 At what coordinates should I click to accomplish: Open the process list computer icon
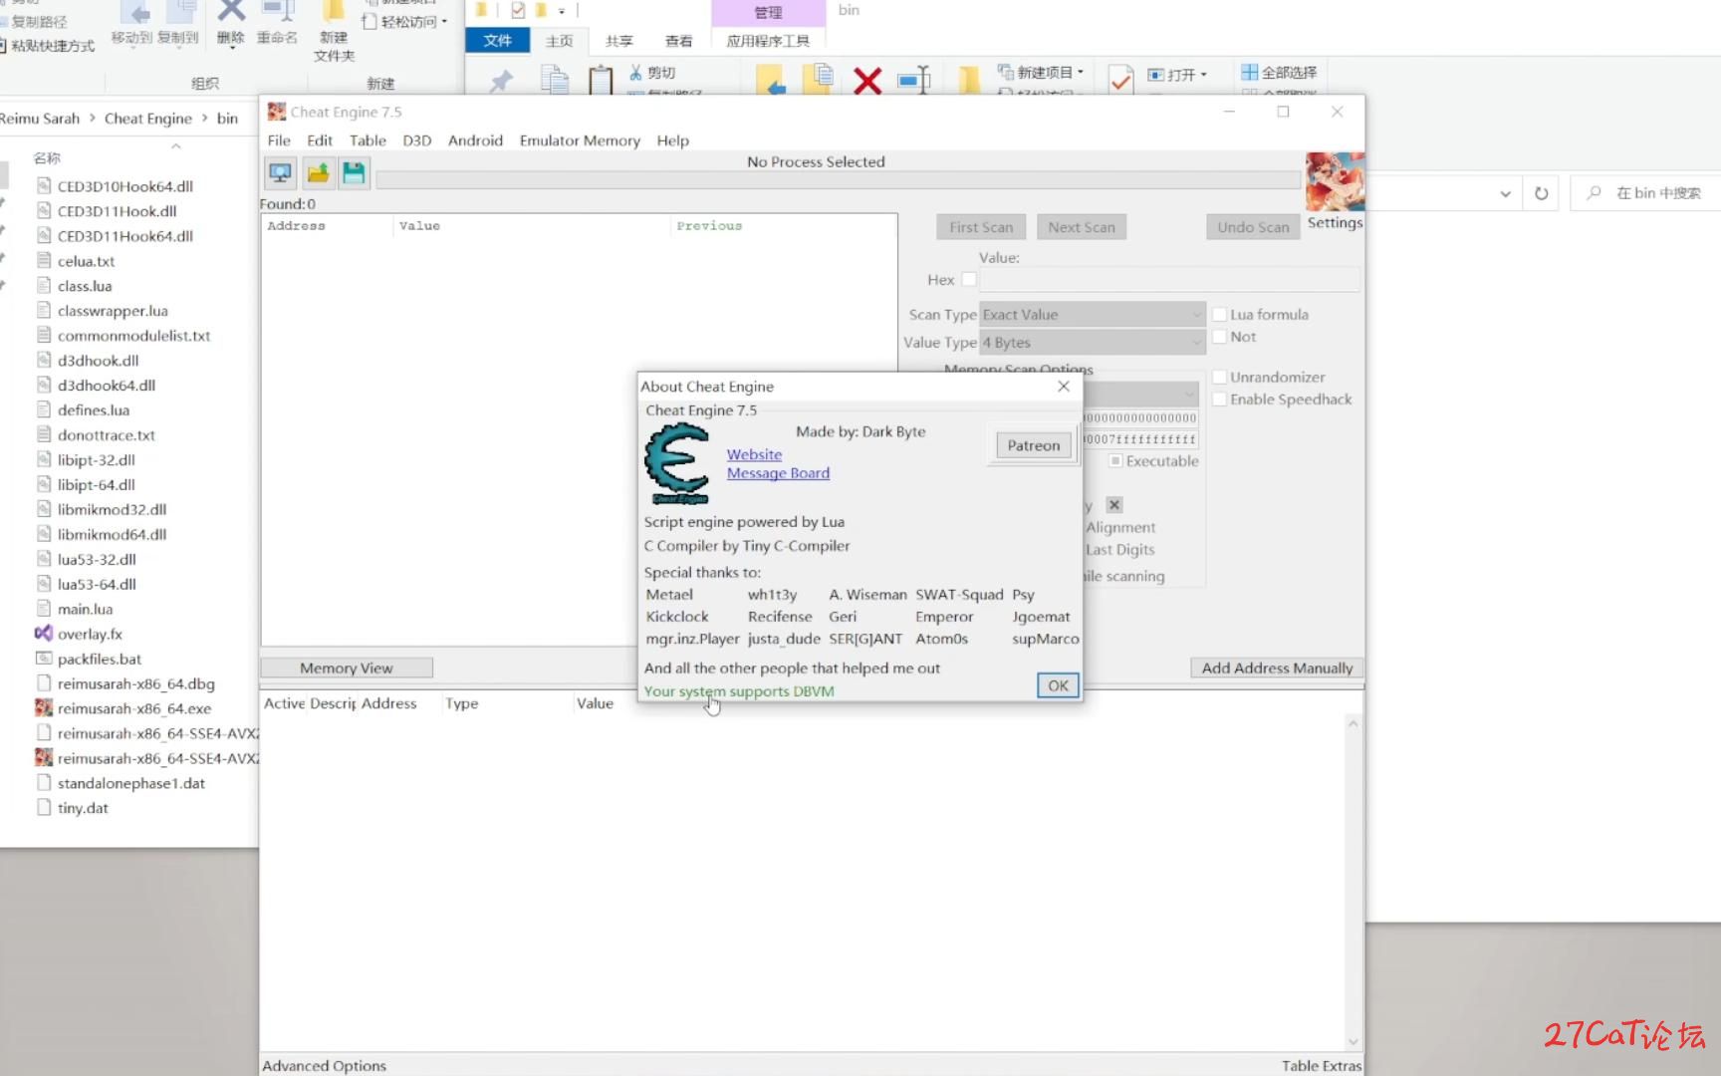pyautogui.click(x=281, y=173)
